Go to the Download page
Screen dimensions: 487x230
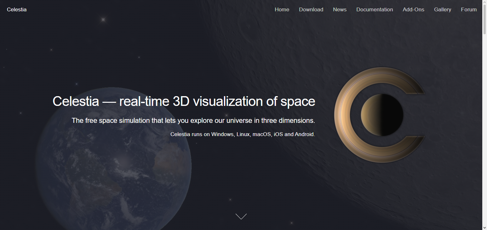pos(311,9)
